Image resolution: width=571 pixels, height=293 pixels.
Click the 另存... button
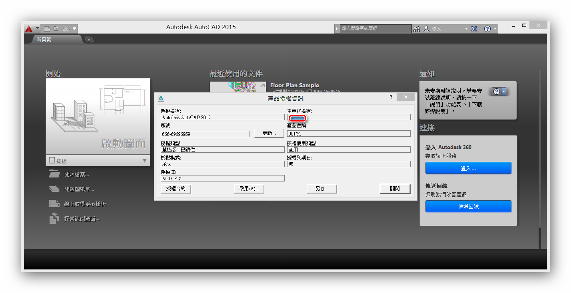click(x=322, y=189)
